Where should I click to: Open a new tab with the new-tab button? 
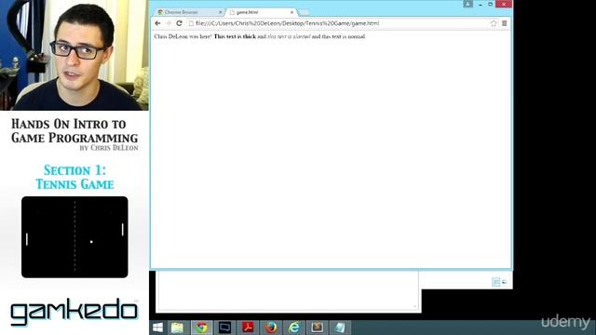coord(305,12)
